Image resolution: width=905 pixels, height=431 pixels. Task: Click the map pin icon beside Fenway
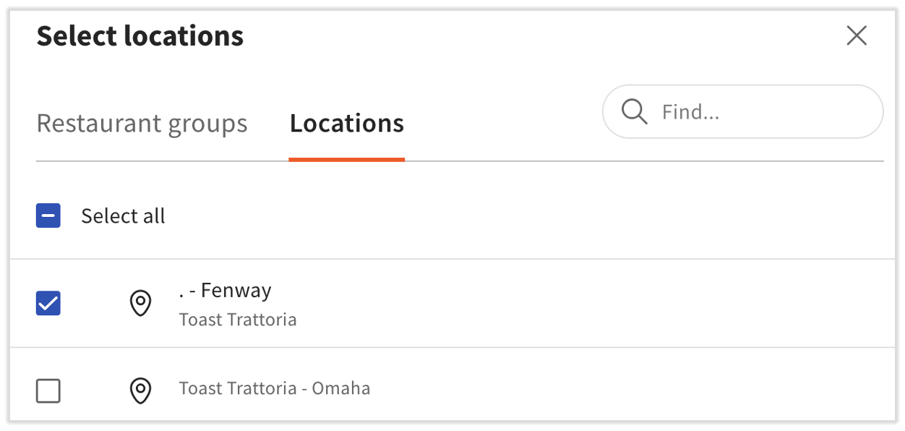click(x=140, y=304)
